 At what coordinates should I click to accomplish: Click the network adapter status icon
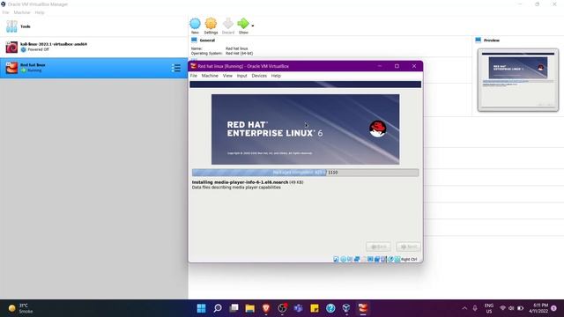[x=357, y=259]
